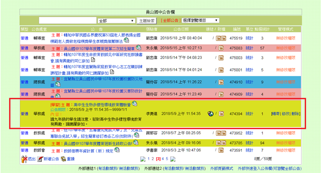Viewport: 321px width, 173px height.
Task: Open the first attachment folder icon in row 475519
Action: click(218, 38)
